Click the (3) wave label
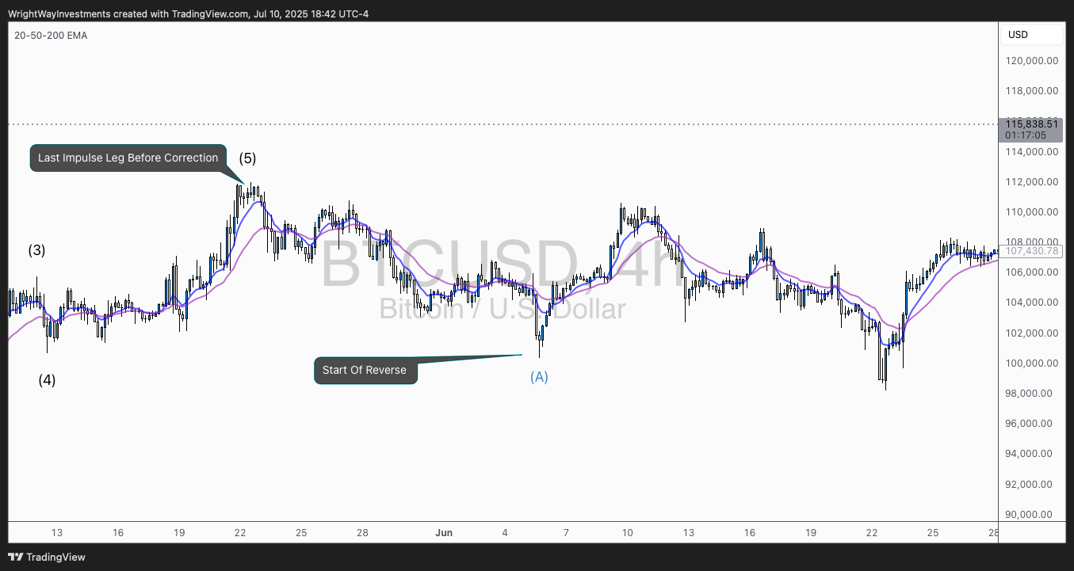Screen dimensions: 1074x571 (x=36, y=250)
